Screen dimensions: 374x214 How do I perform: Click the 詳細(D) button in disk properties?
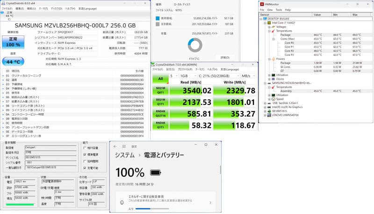(x=225, y=57)
